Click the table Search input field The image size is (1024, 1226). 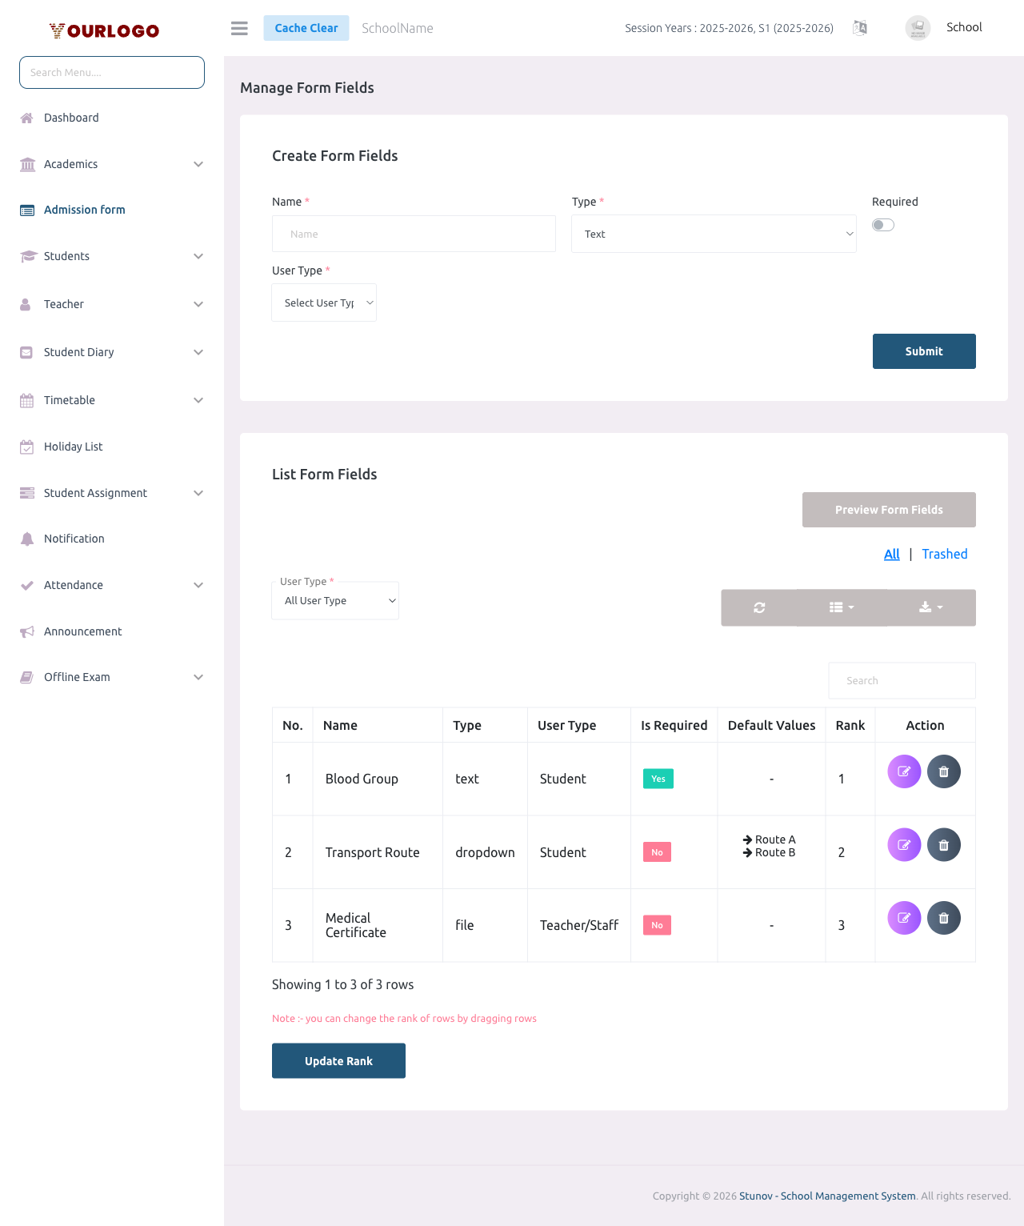[902, 680]
